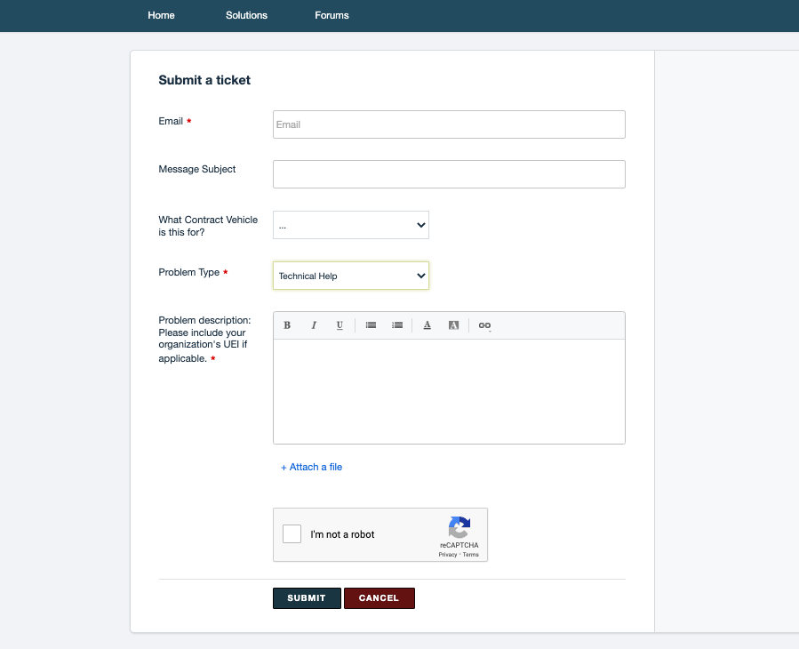This screenshot has width=799, height=649.
Task: Enable underline formatting for the description
Action: click(x=340, y=324)
